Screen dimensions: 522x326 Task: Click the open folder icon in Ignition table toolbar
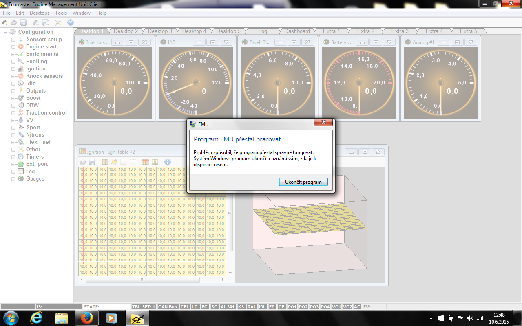tap(83, 162)
